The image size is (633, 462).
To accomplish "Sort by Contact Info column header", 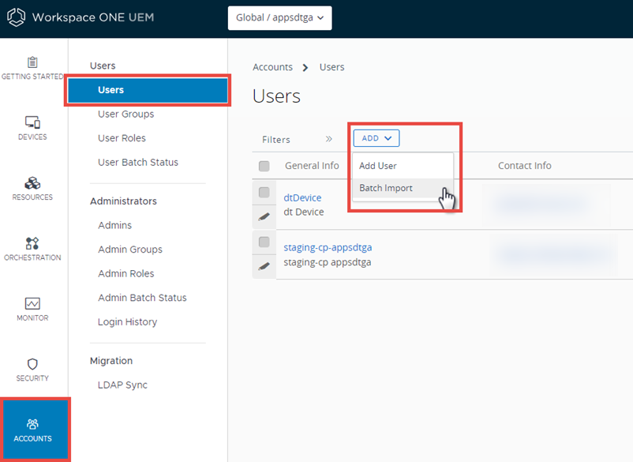I will [524, 166].
